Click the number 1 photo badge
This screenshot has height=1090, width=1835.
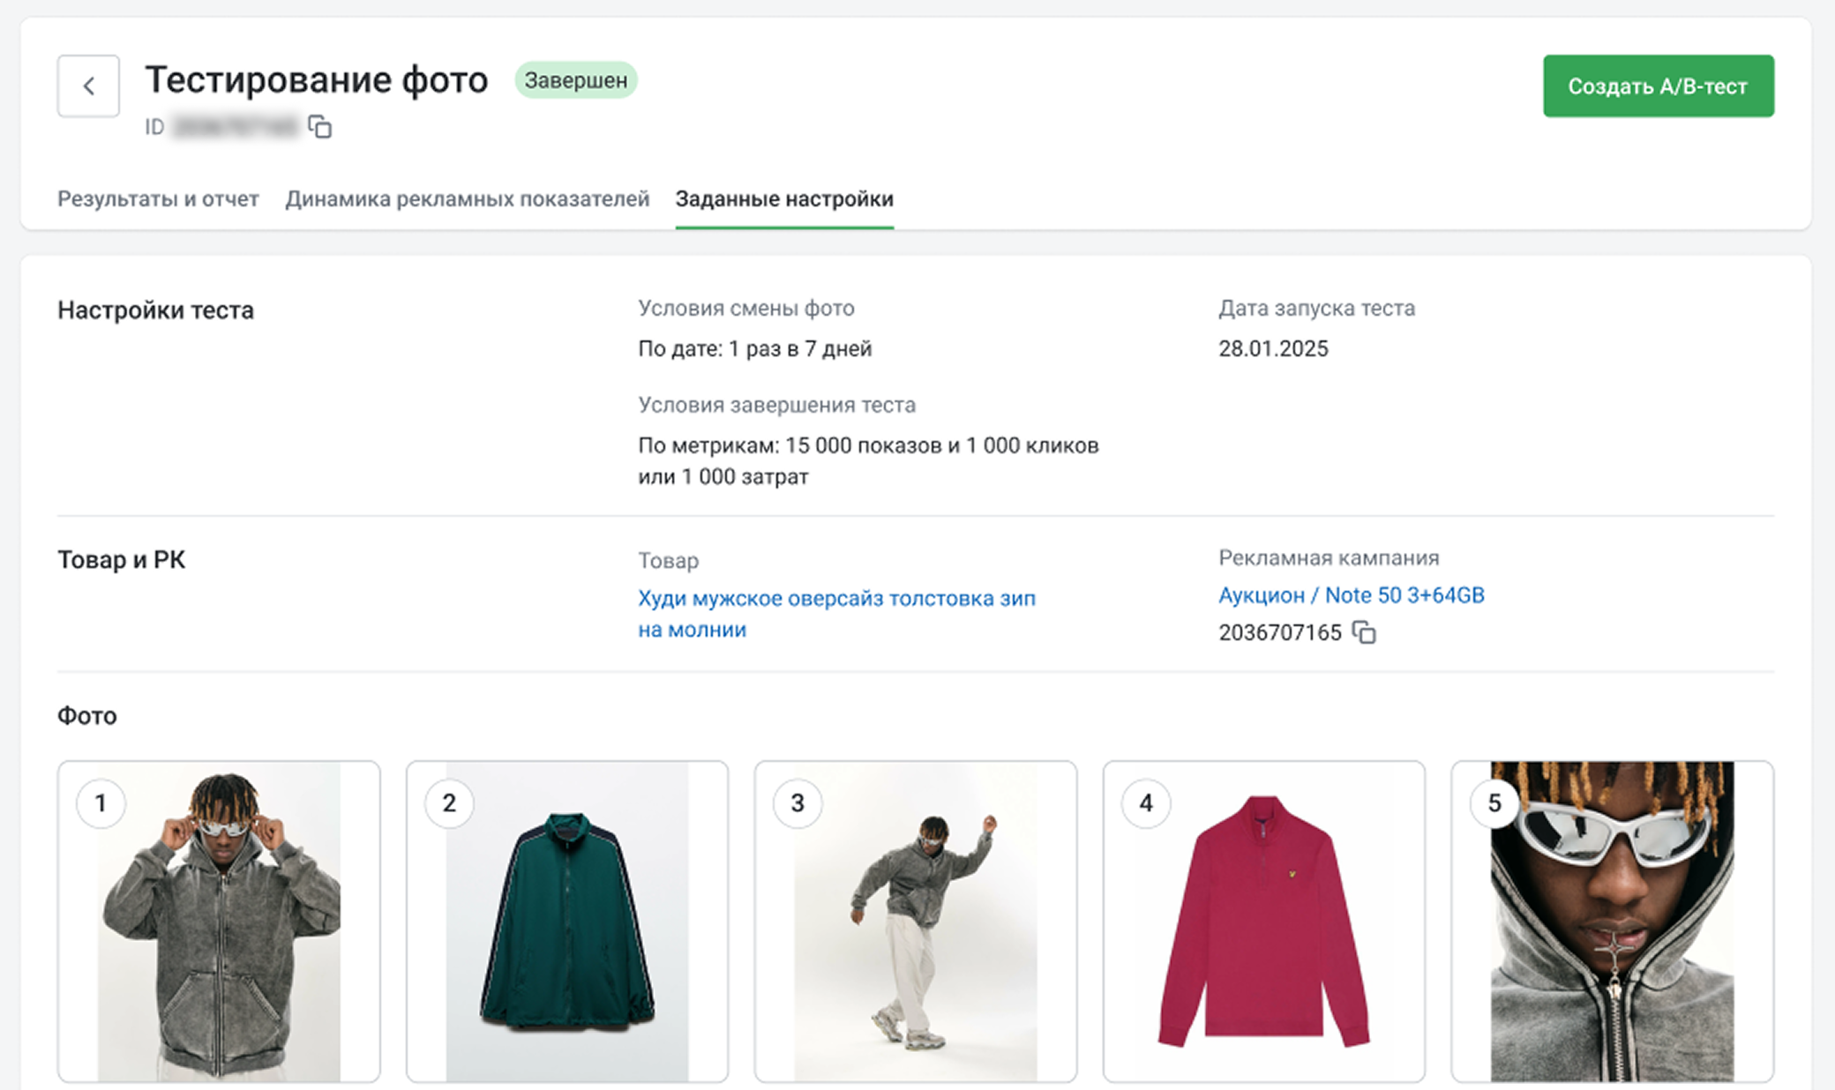[101, 803]
